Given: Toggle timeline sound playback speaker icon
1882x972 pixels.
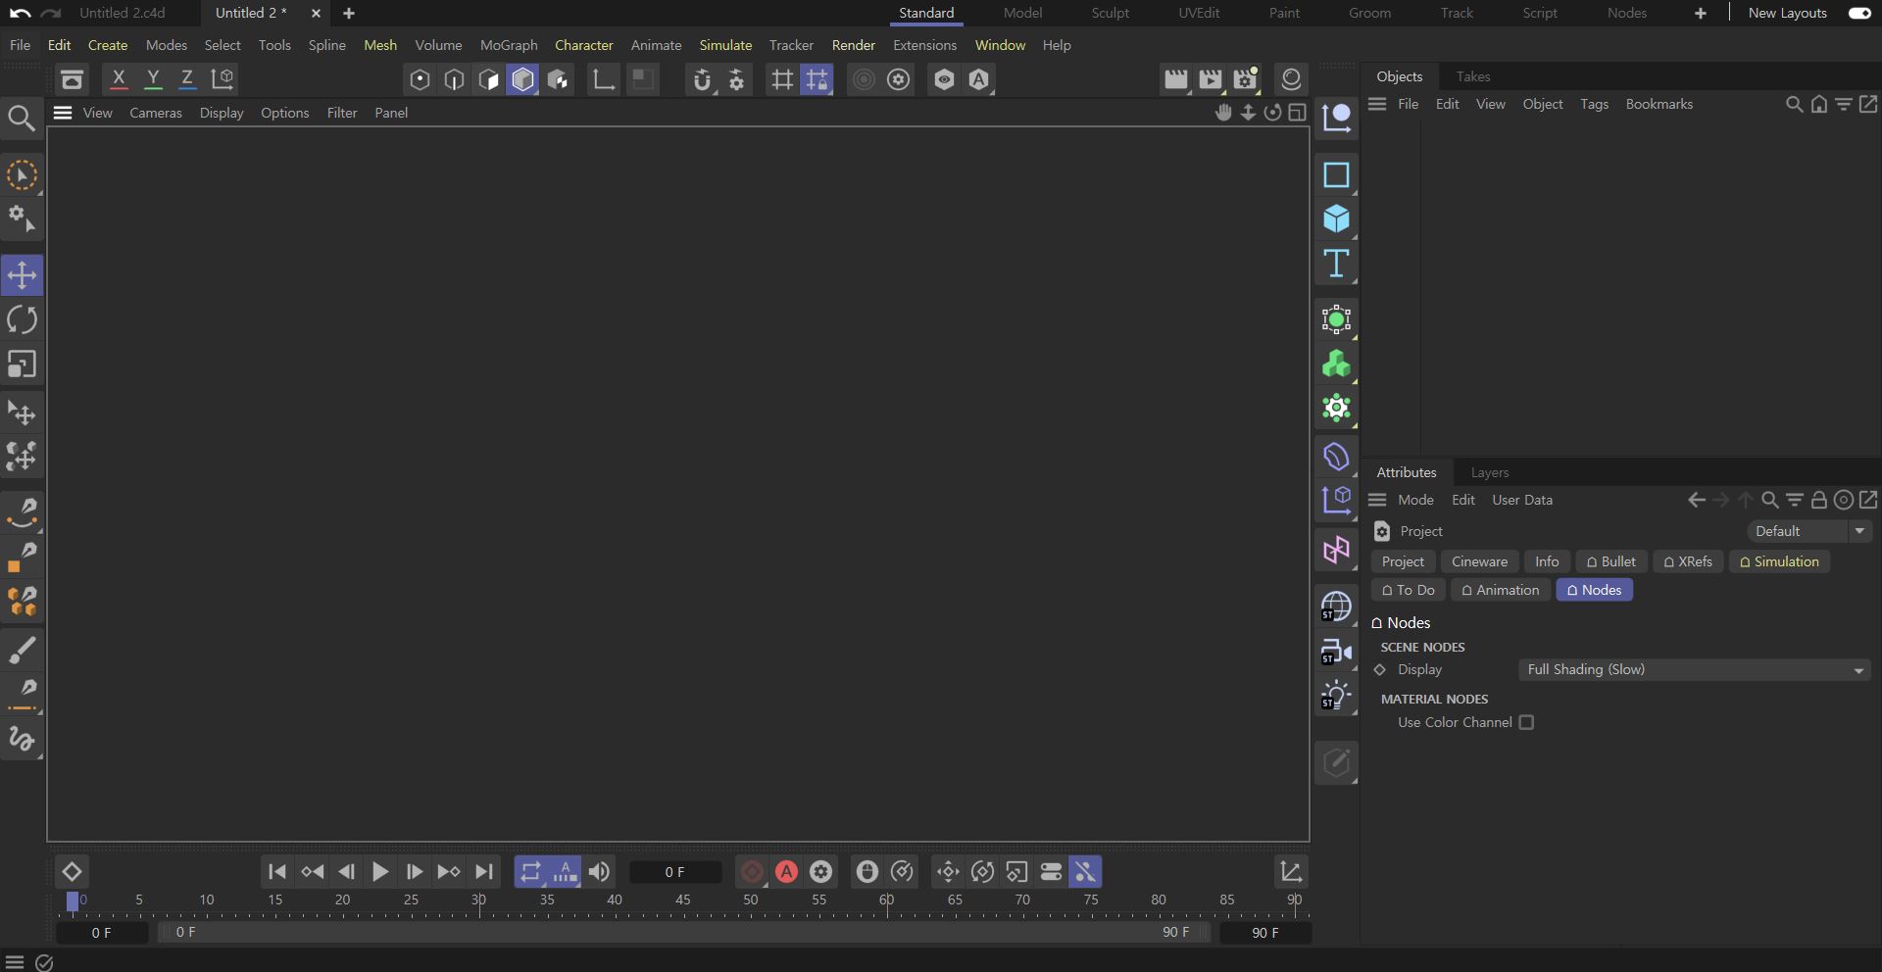Looking at the screenshot, I should click(599, 872).
